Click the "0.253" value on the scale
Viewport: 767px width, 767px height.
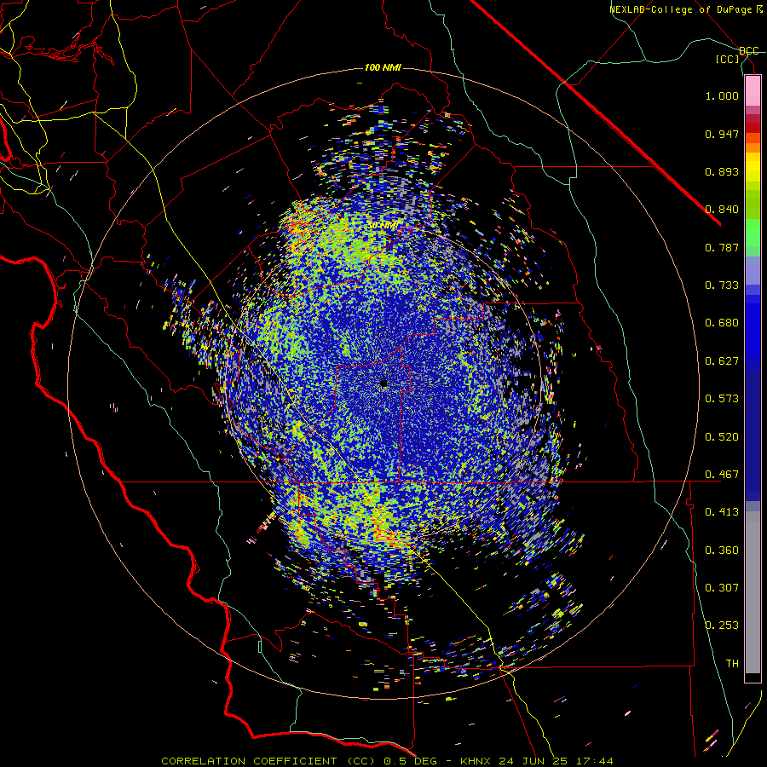click(722, 626)
